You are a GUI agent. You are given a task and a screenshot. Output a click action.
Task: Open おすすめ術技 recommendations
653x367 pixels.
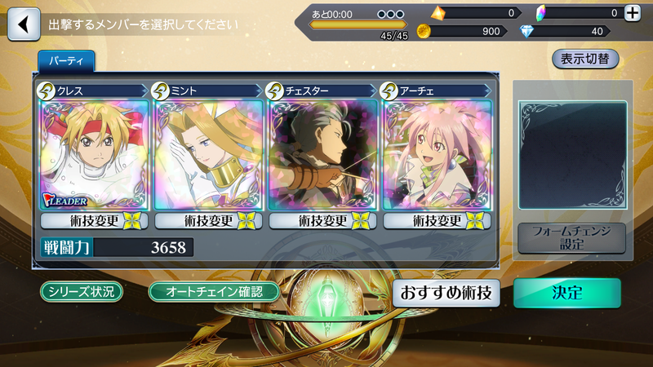446,294
